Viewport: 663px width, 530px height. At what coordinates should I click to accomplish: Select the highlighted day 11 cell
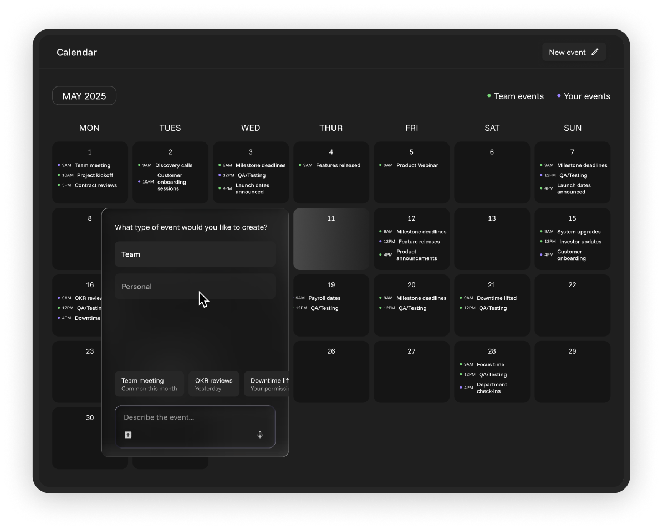[x=331, y=239]
